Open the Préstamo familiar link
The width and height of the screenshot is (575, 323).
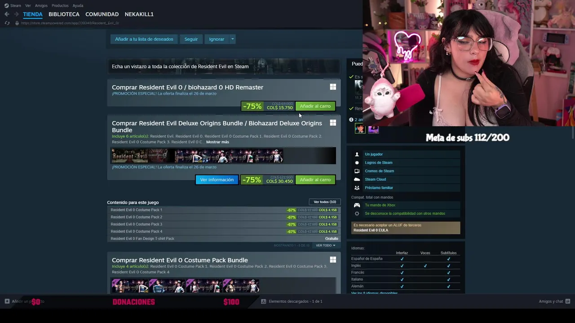(379, 188)
